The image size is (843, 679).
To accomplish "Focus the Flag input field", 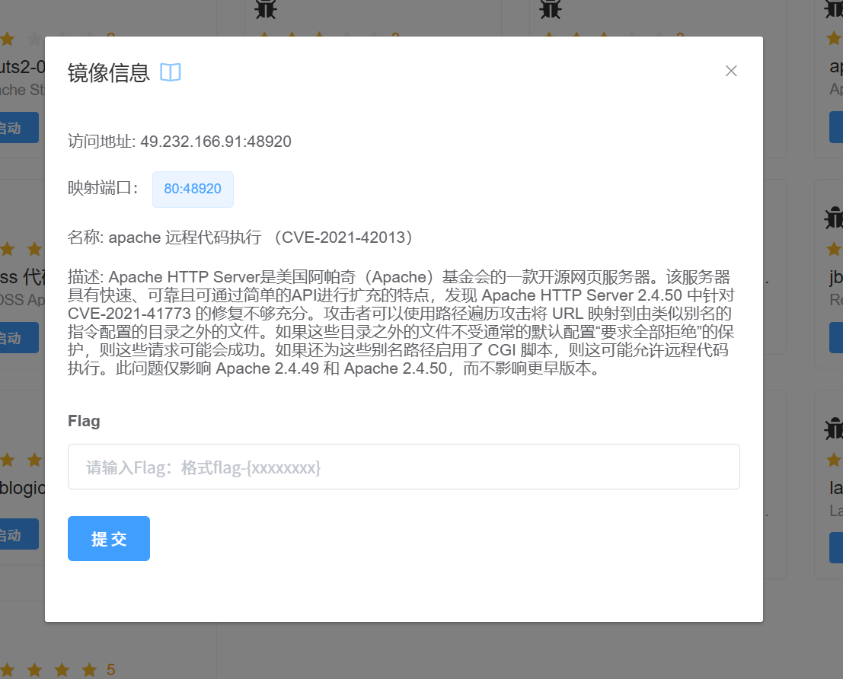I will (x=404, y=467).
